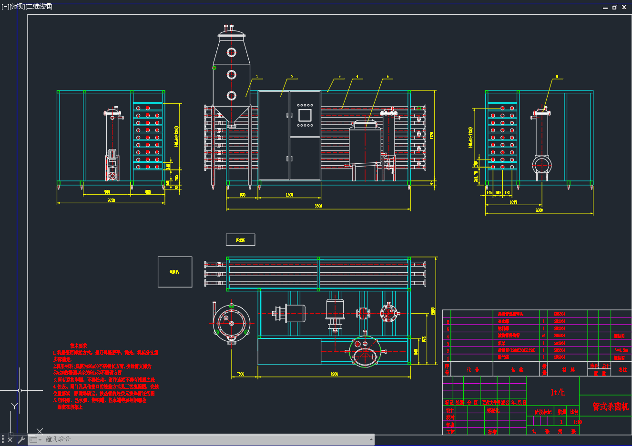This screenshot has width=632, height=446.
Task: Select the 900 dimension in left view
Action: 107,192
